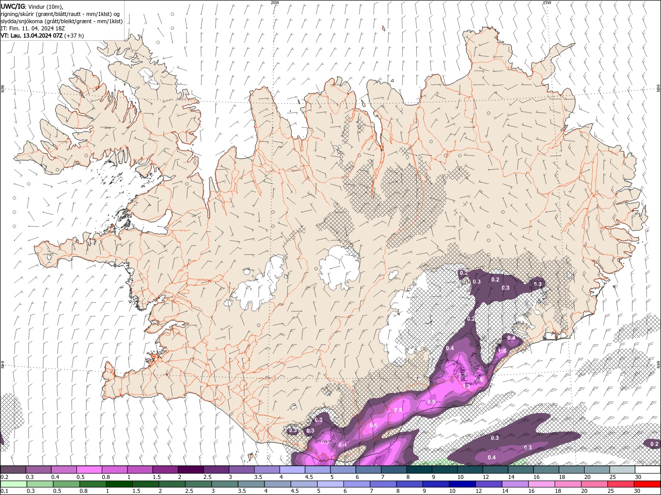Click the 'VT: Lau. 13.04.2024 07Z (+37 h)' line
Image resolution: width=661 pixels, height=495 pixels.
(x=42, y=36)
